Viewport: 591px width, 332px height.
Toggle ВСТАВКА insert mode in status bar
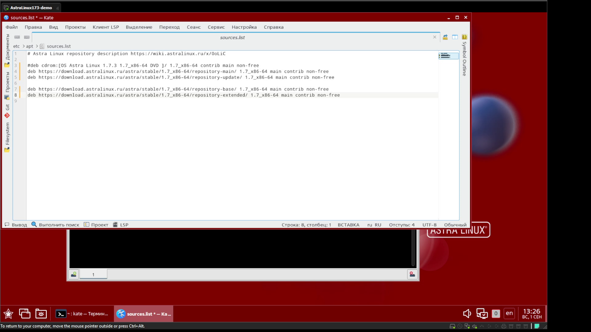coord(348,225)
